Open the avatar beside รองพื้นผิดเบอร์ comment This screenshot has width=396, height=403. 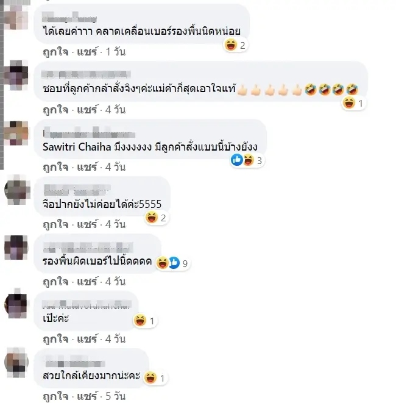click(16, 247)
